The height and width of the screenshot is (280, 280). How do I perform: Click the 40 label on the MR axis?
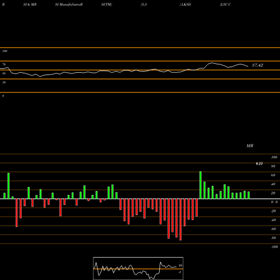coord(273,184)
